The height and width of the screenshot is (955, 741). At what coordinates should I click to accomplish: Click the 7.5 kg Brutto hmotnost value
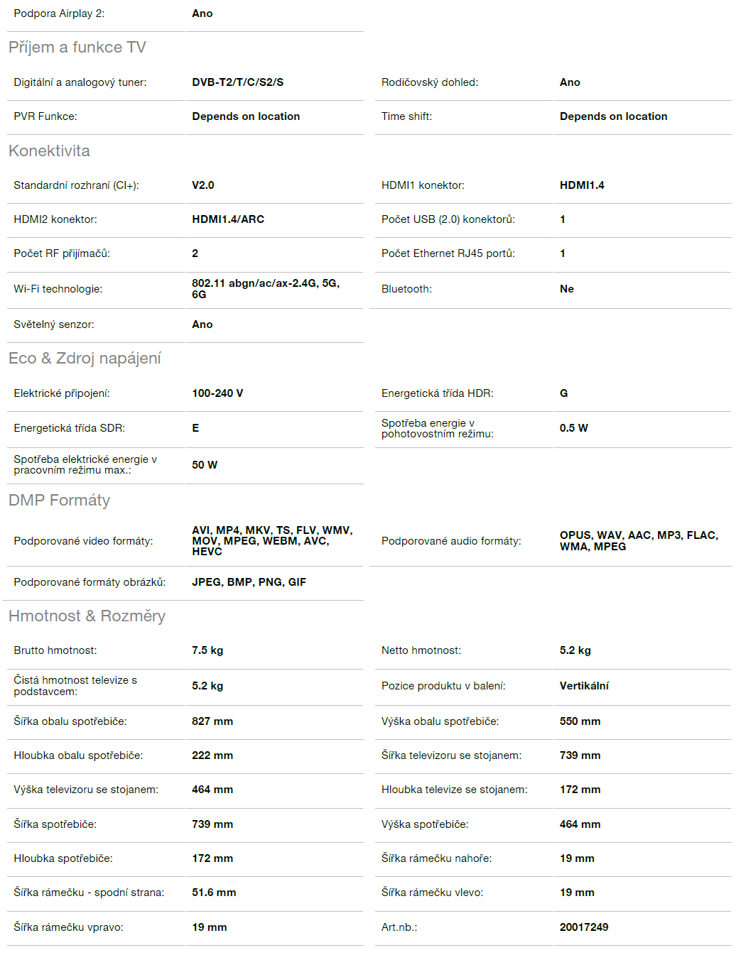click(207, 650)
